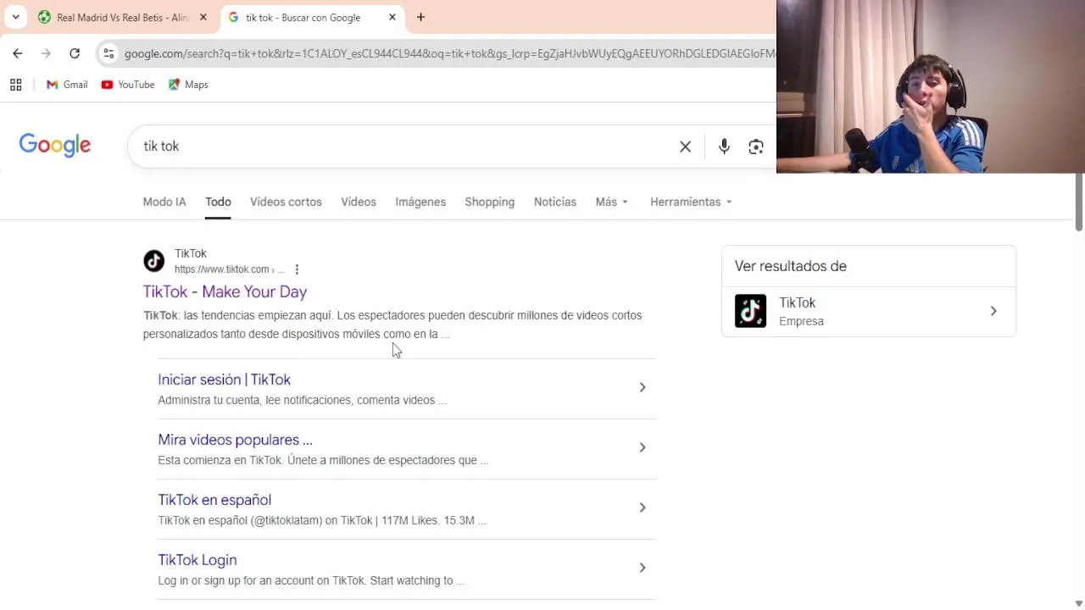
Task: Switch to Shopping results
Action: 489,202
